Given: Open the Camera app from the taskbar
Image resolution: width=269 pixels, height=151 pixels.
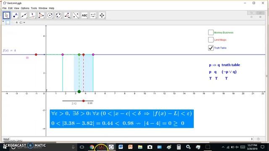Looking at the screenshot, I should [x=150, y=147].
